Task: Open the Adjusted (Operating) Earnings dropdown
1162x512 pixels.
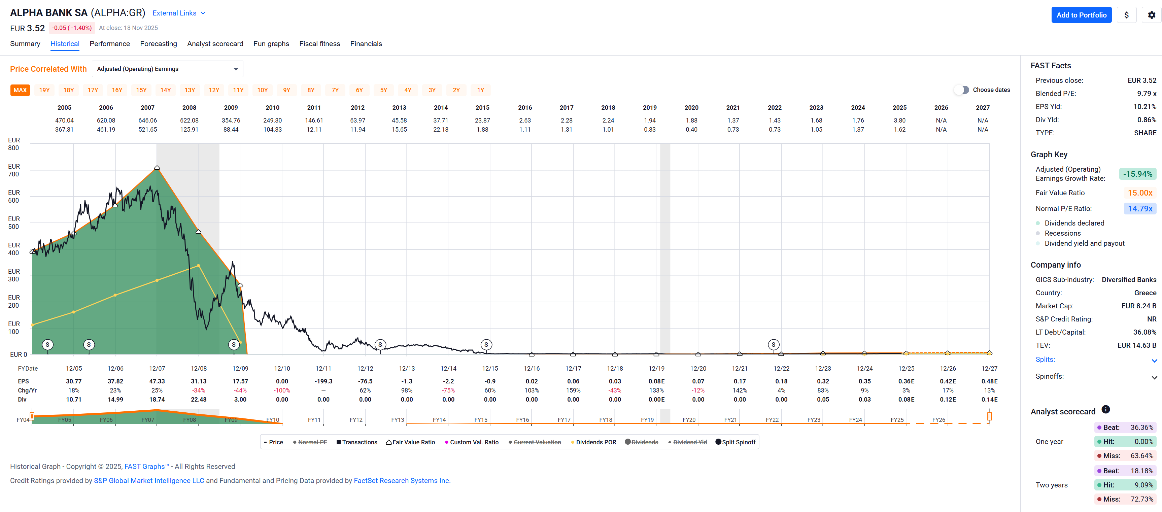Action: point(167,69)
